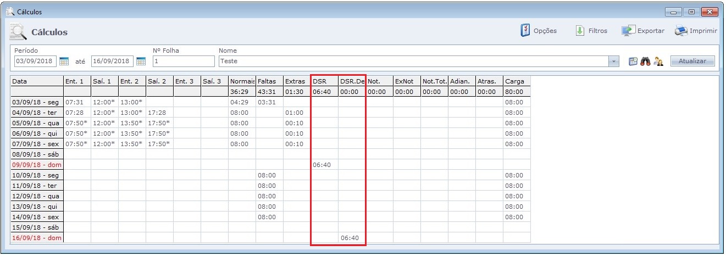The height and width of the screenshot is (256, 726).
Task: Click the end date field 16/09/2018
Action: (x=112, y=61)
